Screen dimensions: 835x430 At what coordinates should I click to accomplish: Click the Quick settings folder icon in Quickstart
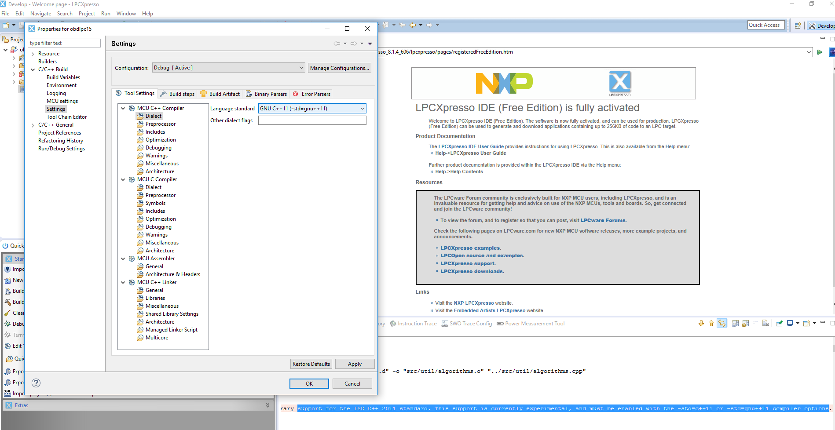[9, 359]
